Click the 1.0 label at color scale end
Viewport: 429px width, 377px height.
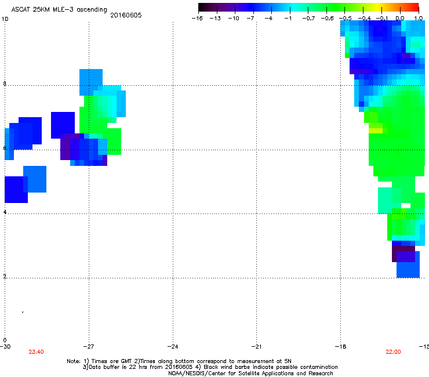coord(419,19)
